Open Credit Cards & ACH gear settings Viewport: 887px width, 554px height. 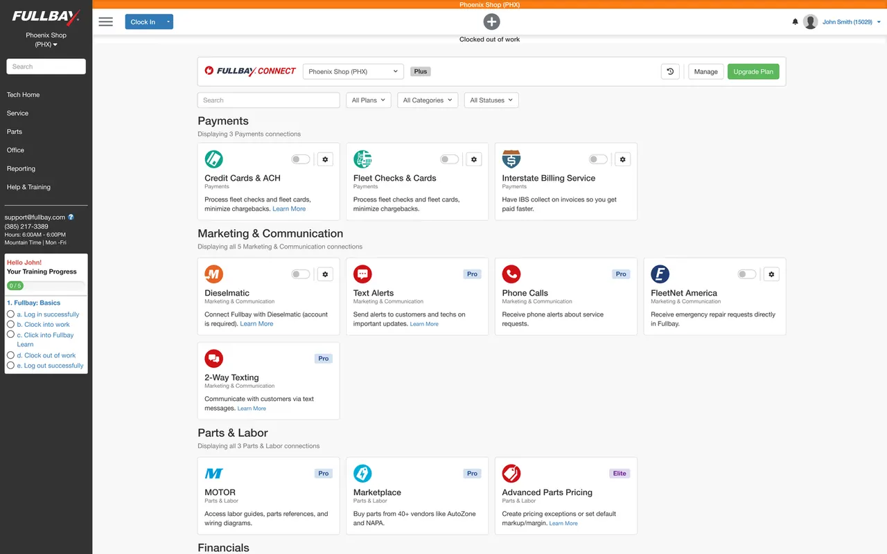(x=326, y=159)
